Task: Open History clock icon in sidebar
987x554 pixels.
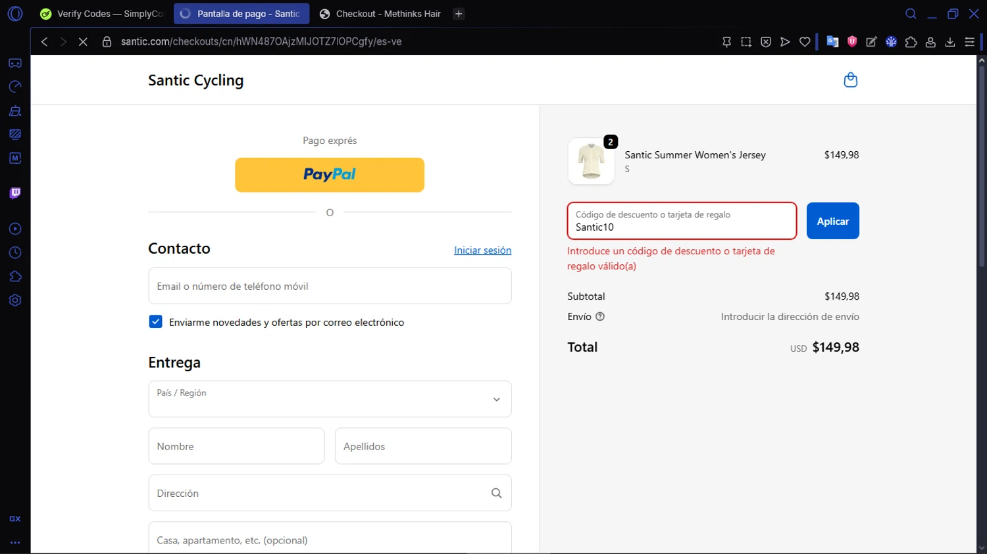Action: (x=15, y=253)
